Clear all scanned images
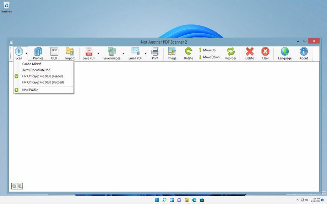 265,53
